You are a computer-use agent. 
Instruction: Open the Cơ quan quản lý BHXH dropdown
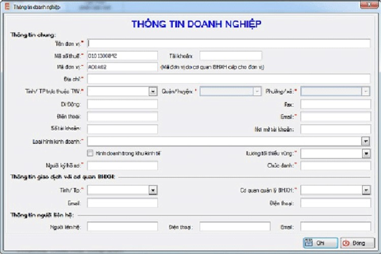[366, 190]
